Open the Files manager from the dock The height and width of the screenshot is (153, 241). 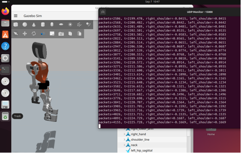click(x=5, y=23)
